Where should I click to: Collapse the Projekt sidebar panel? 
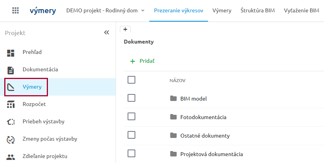point(107,33)
